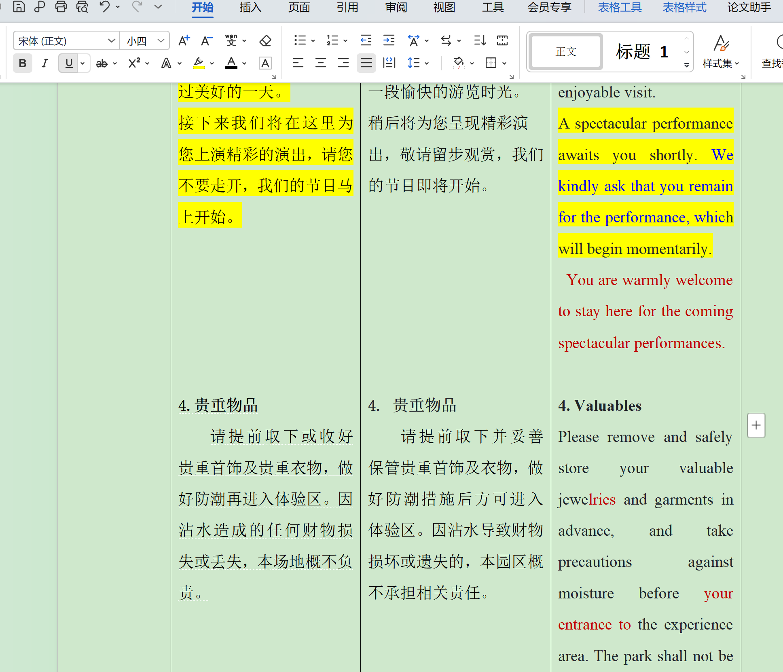Apply the 正文 style
The height and width of the screenshot is (672, 783).
click(566, 52)
